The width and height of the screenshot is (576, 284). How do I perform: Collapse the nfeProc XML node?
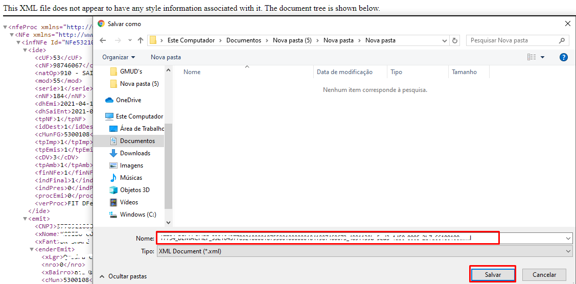pos(5,27)
